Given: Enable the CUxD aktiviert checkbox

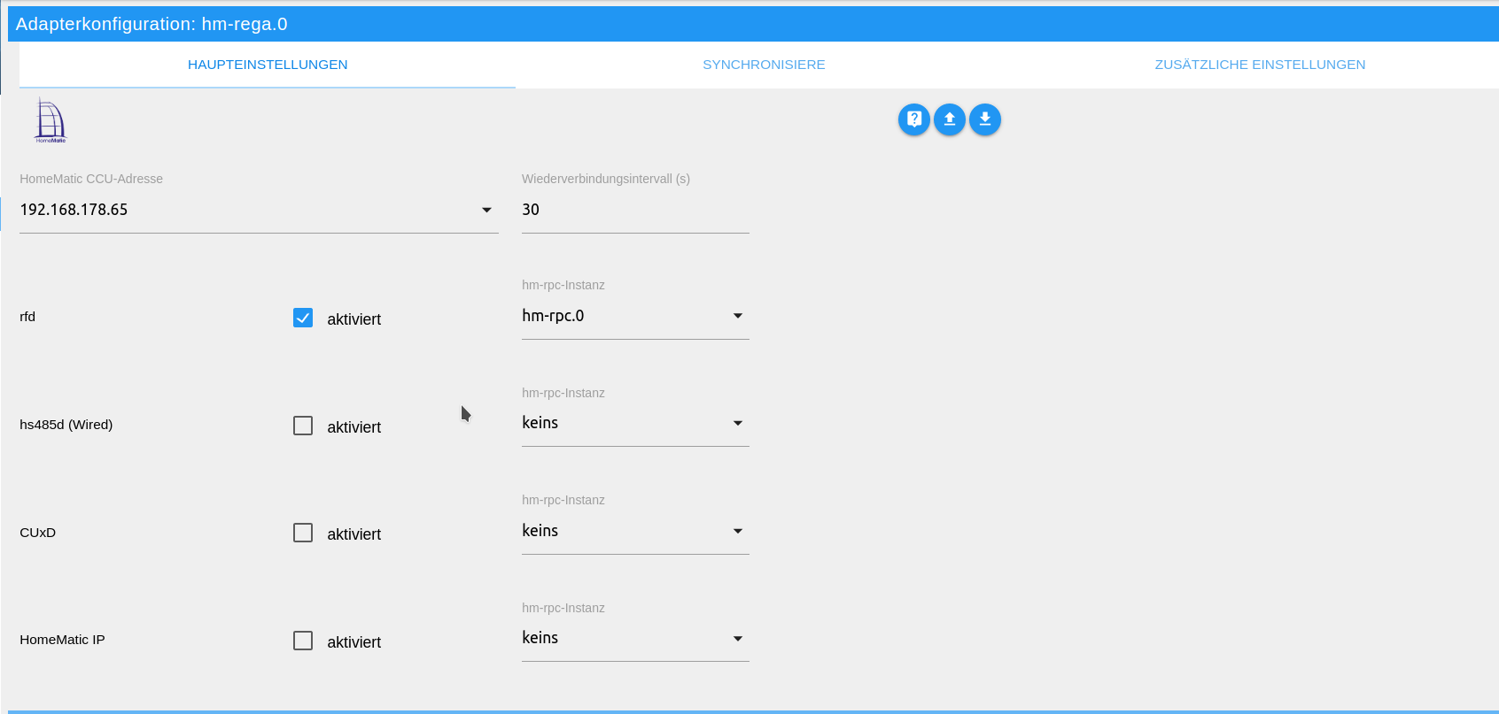Looking at the screenshot, I should (303, 533).
